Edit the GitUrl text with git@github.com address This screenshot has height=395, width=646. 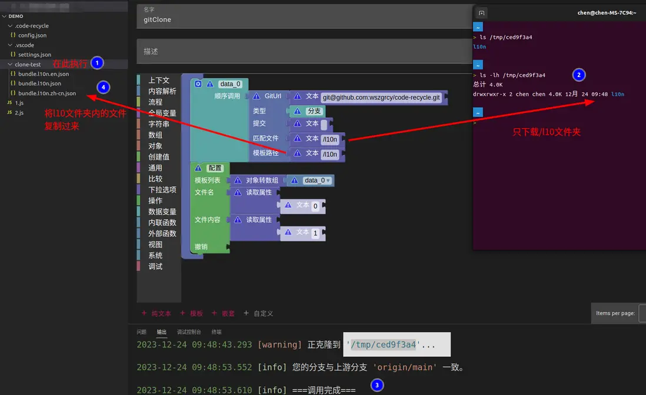tap(381, 98)
